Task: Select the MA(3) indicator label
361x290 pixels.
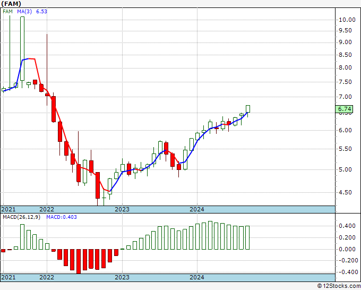Action: click(x=24, y=12)
